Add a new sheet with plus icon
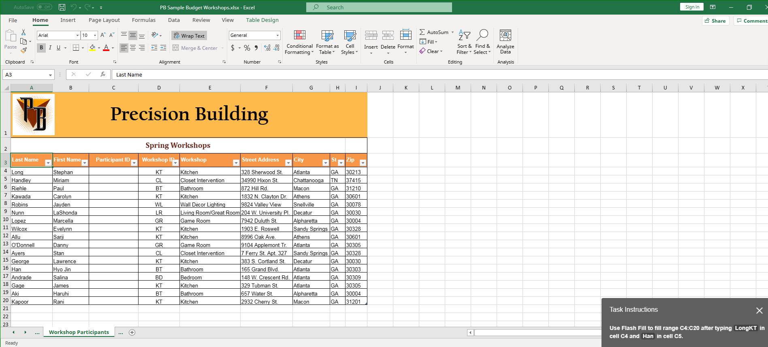 pos(132,332)
